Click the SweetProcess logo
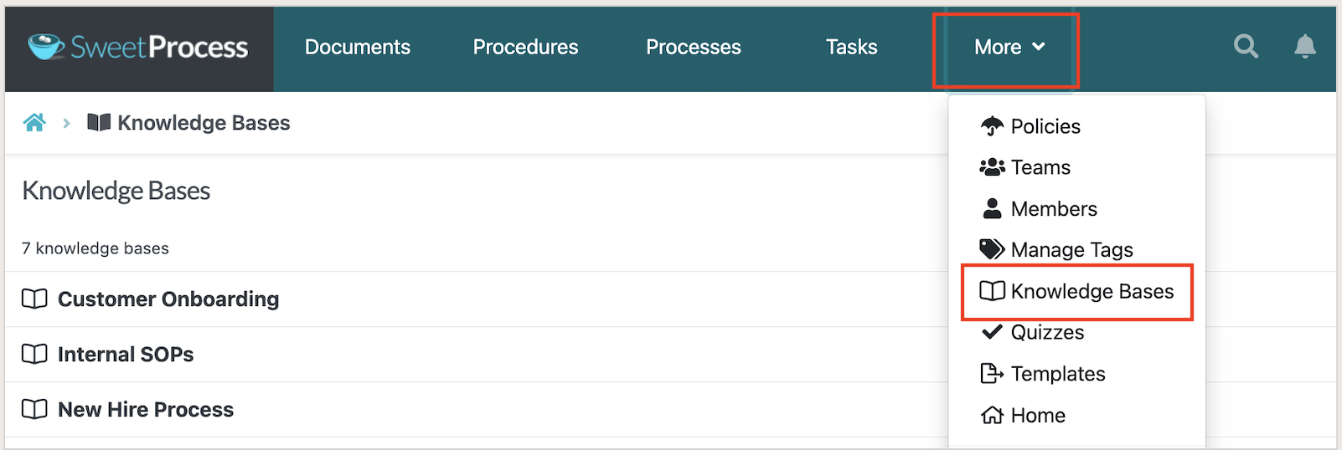Viewport: 1342px width, 450px height. (x=138, y=47)
